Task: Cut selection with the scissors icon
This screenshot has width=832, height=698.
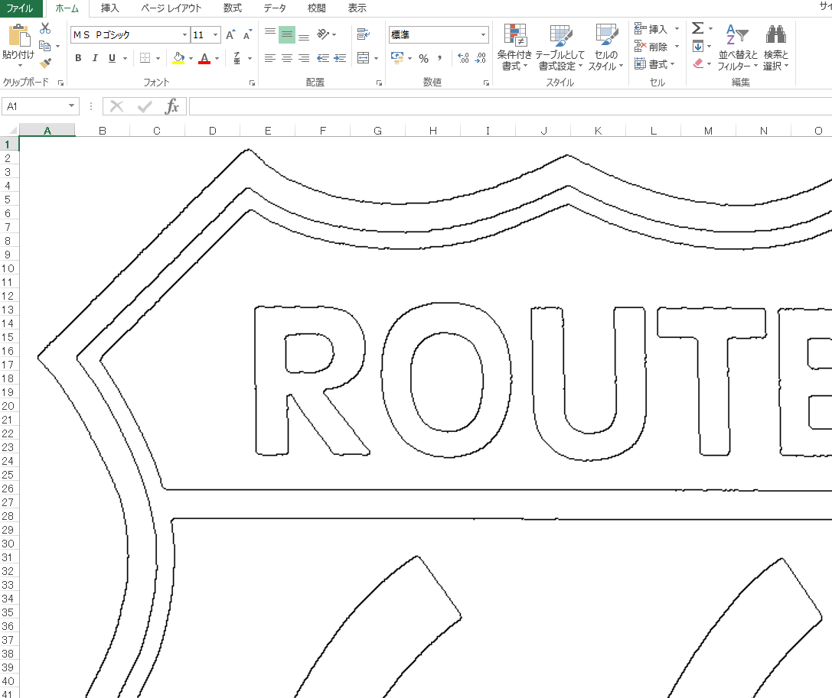Action: tap(45, 28)
